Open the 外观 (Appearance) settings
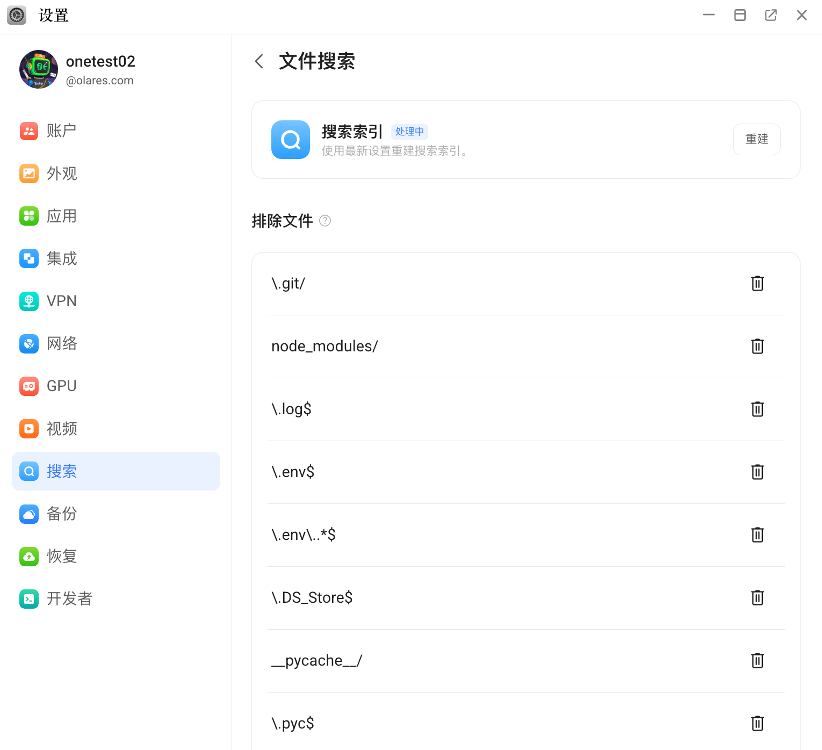 click(62, 174)
